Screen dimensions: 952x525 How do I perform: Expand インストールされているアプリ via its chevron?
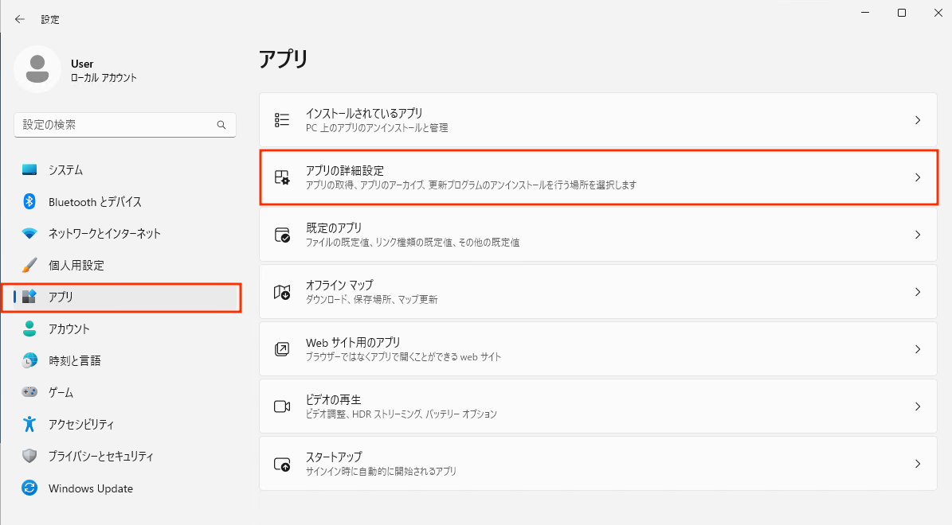click(x=918, y=120)
